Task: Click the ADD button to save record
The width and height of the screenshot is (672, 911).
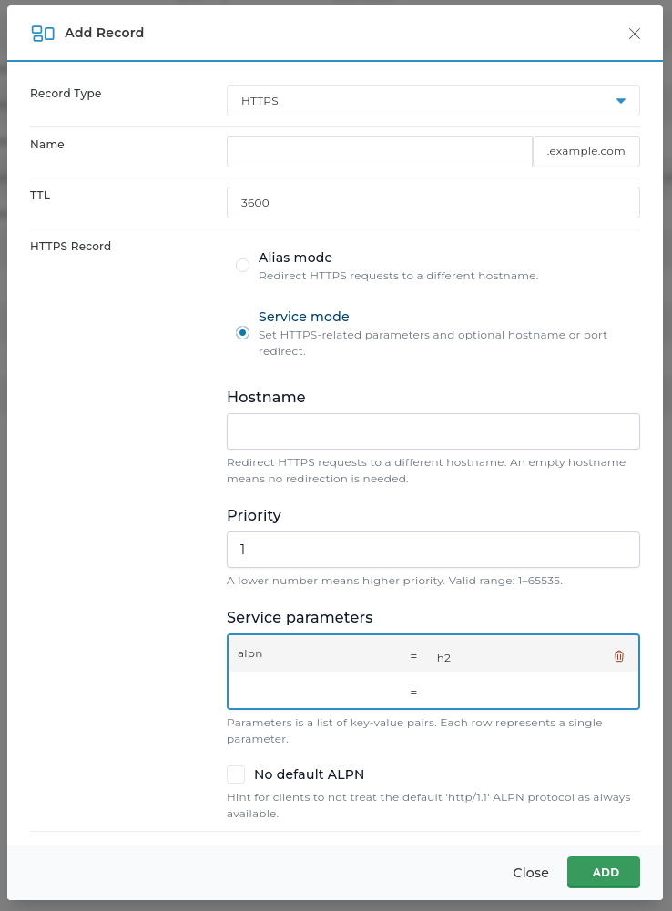Action: pyautogui.click(x=603, y=872)
